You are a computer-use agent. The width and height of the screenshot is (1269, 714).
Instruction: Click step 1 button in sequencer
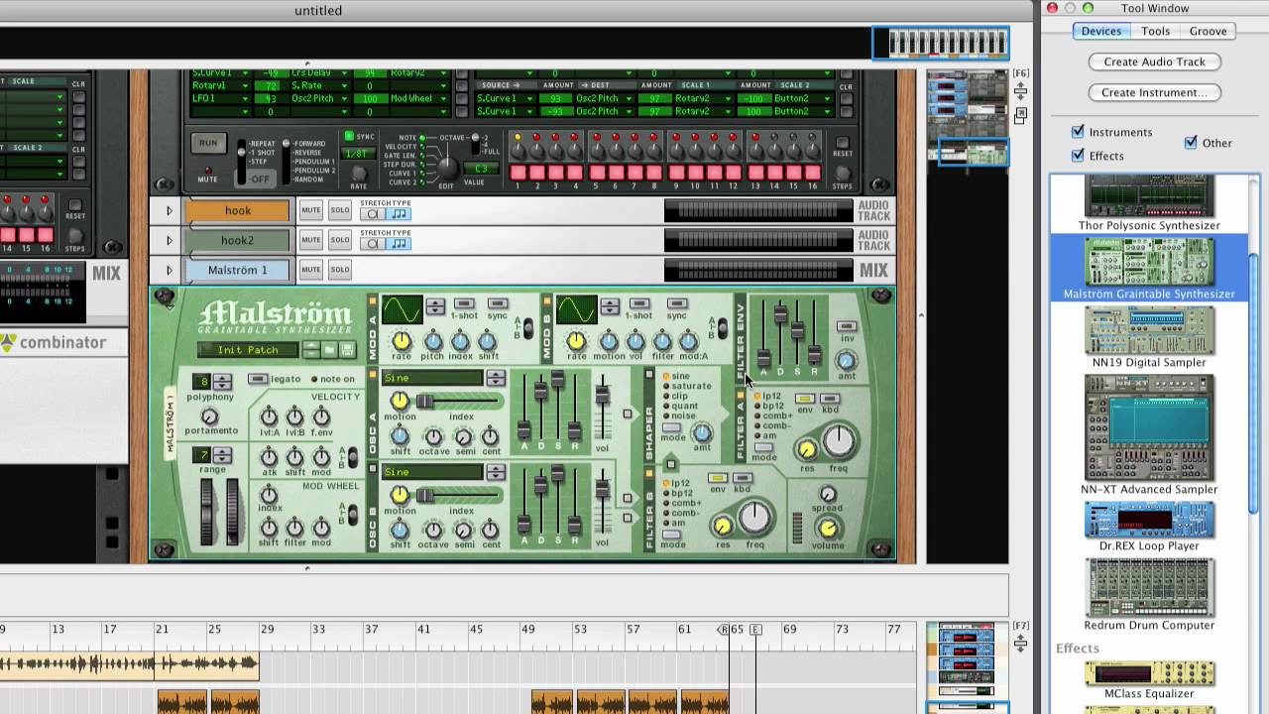click(x=518, y=173)
